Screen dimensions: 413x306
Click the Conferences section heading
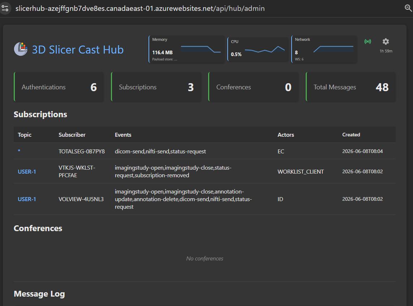point(38,228)
